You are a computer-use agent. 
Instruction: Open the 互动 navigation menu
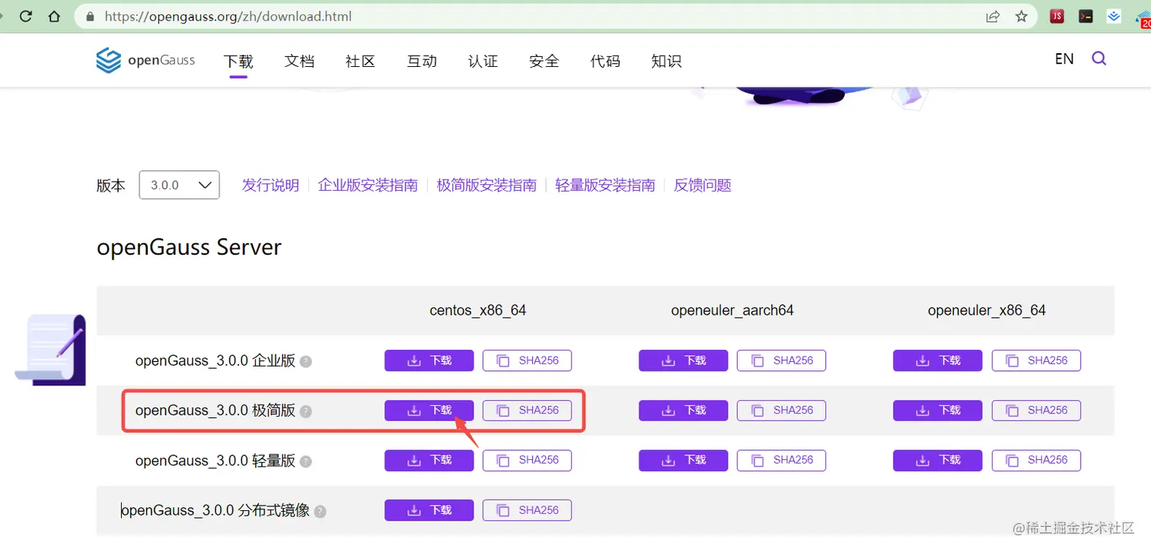click(x=422, y=62)
